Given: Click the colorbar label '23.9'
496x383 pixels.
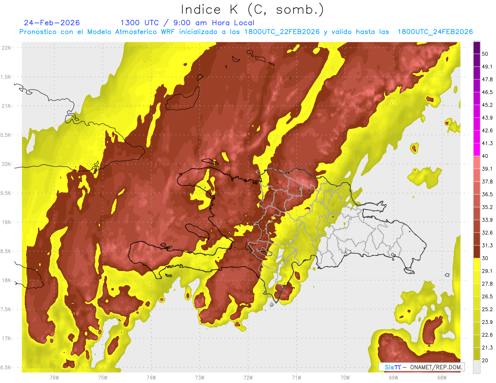Looking at the screenshot, I should [487, 322].
